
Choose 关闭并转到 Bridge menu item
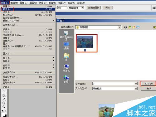[28, 35]
